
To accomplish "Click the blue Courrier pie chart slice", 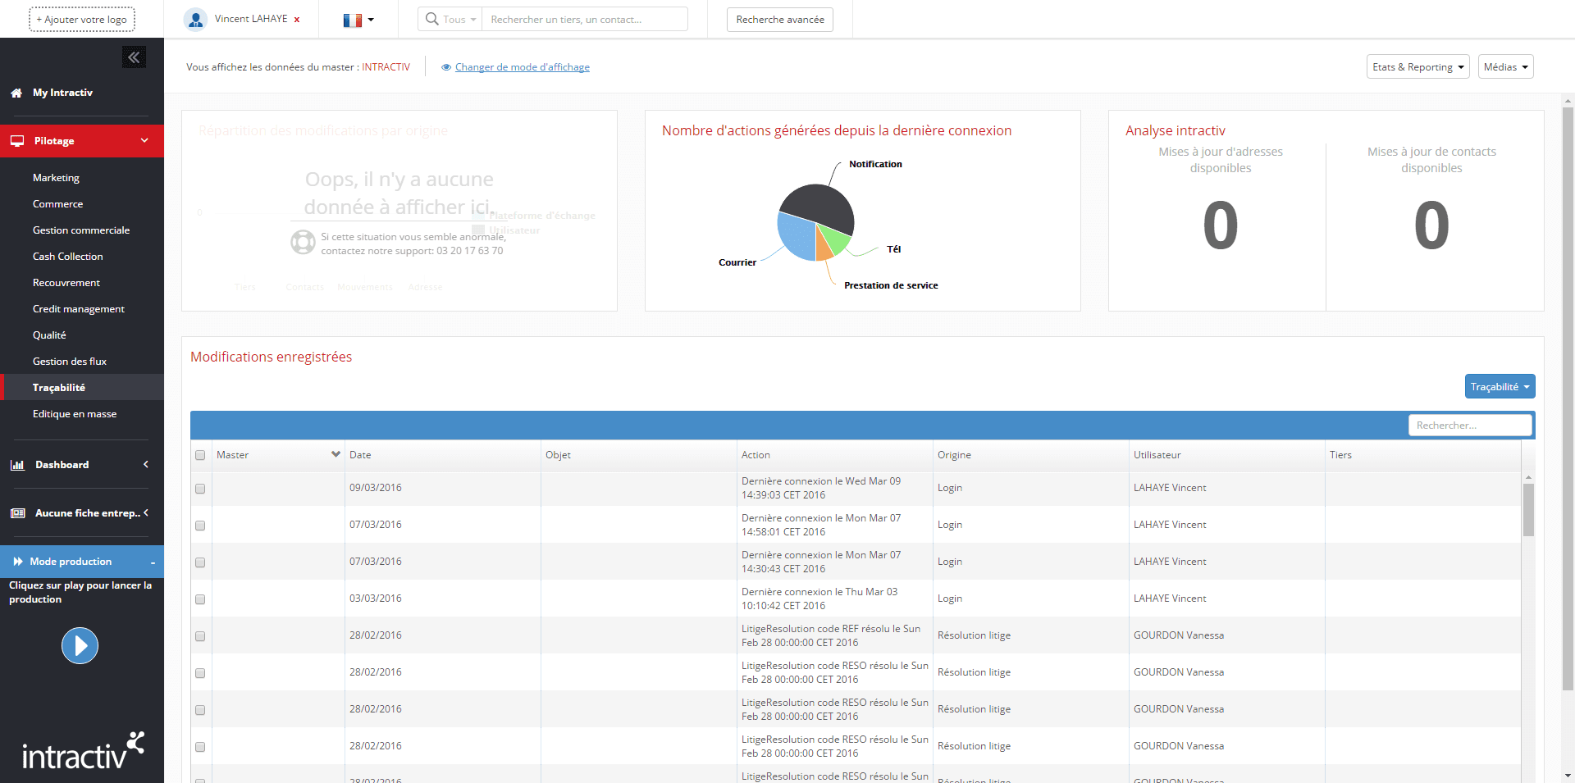I will [794, 238].
